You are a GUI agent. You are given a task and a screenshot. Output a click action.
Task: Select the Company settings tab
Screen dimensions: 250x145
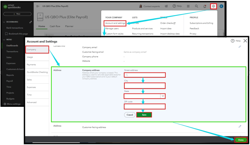(x=37, y=50)
